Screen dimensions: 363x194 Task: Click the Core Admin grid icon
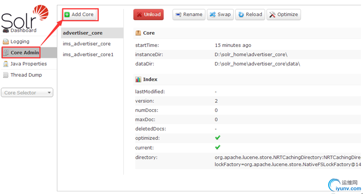(x=6, y=53)
